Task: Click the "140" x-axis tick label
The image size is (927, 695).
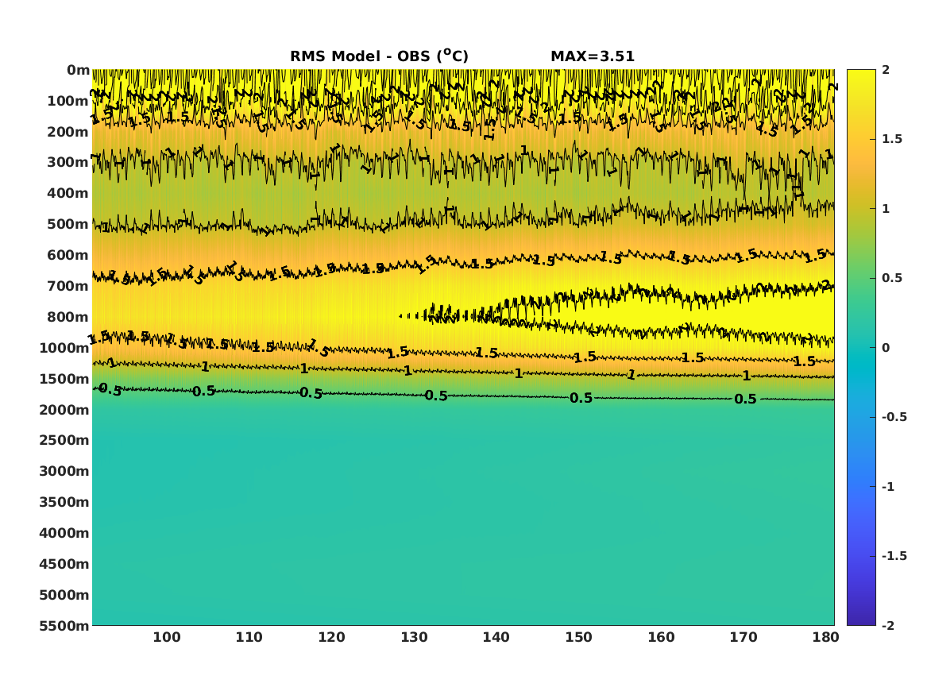Action: point(496,637)
